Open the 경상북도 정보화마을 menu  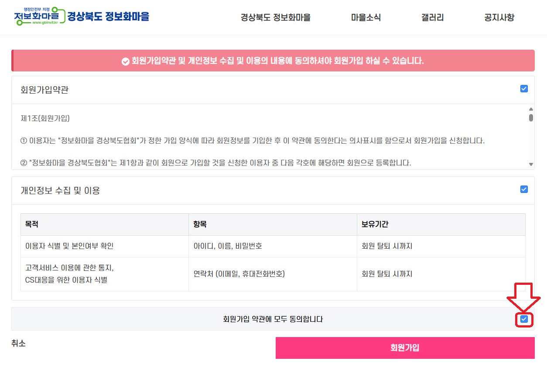(x=275, y=17)
